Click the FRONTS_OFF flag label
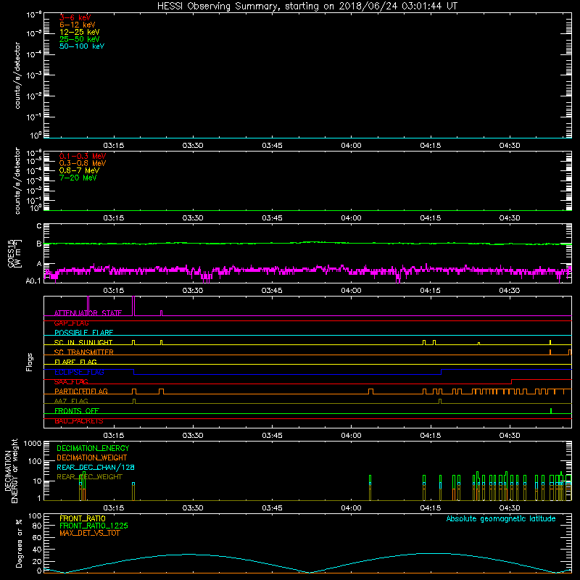The width and height of the screenshot is (580, 580). (77, 411)
